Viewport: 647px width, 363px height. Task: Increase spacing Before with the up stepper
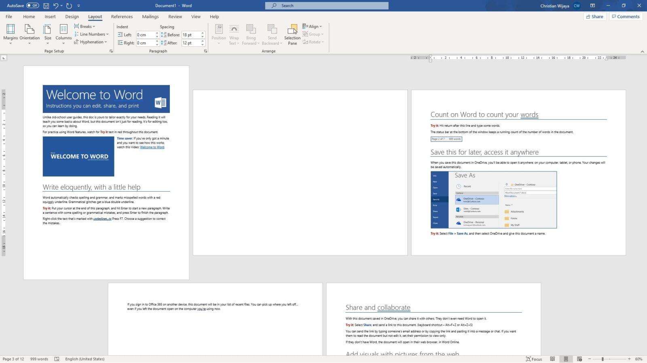pos(202,33)
